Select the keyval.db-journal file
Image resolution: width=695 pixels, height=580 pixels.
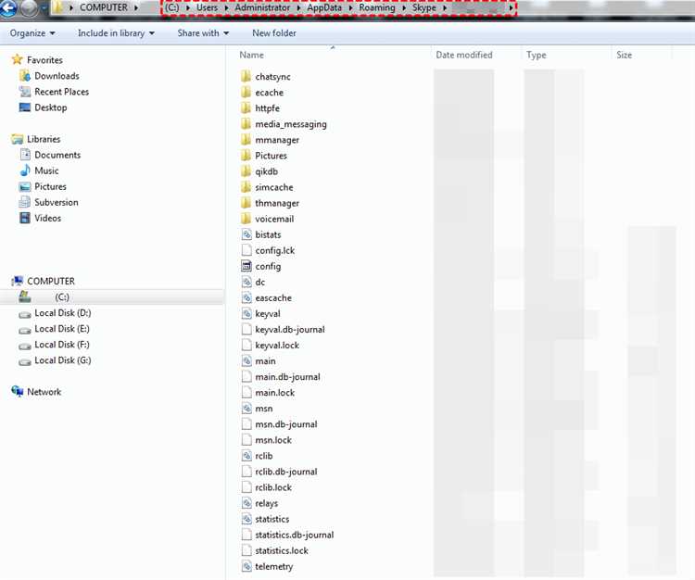[290, 329]
